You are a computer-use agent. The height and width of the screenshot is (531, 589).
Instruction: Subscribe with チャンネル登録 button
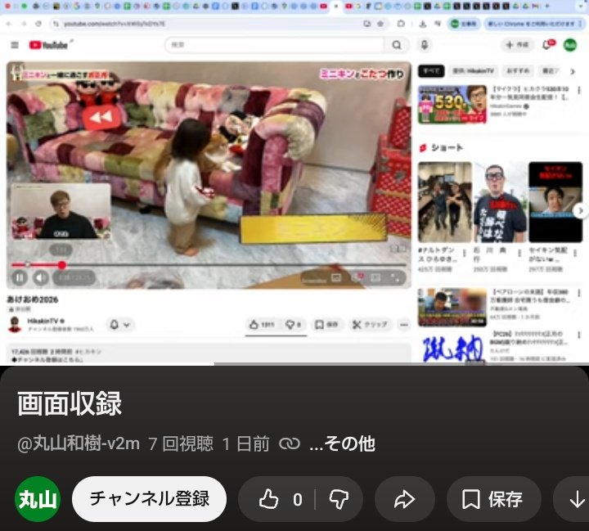point(149,499)
